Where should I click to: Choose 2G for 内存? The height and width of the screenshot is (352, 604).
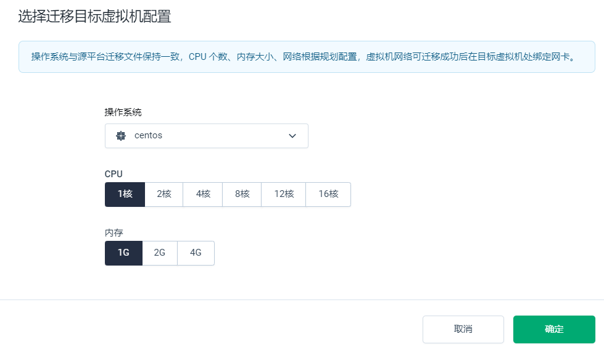coord(160,253)
